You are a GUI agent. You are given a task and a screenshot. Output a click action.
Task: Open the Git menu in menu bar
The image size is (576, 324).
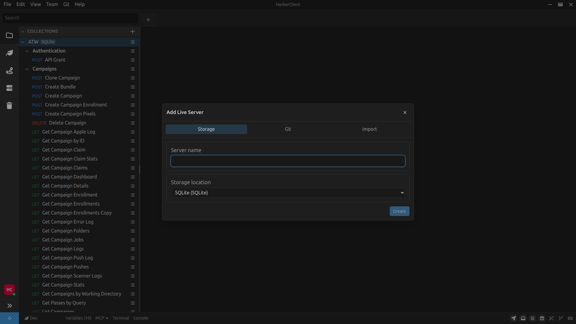point(66,4)
